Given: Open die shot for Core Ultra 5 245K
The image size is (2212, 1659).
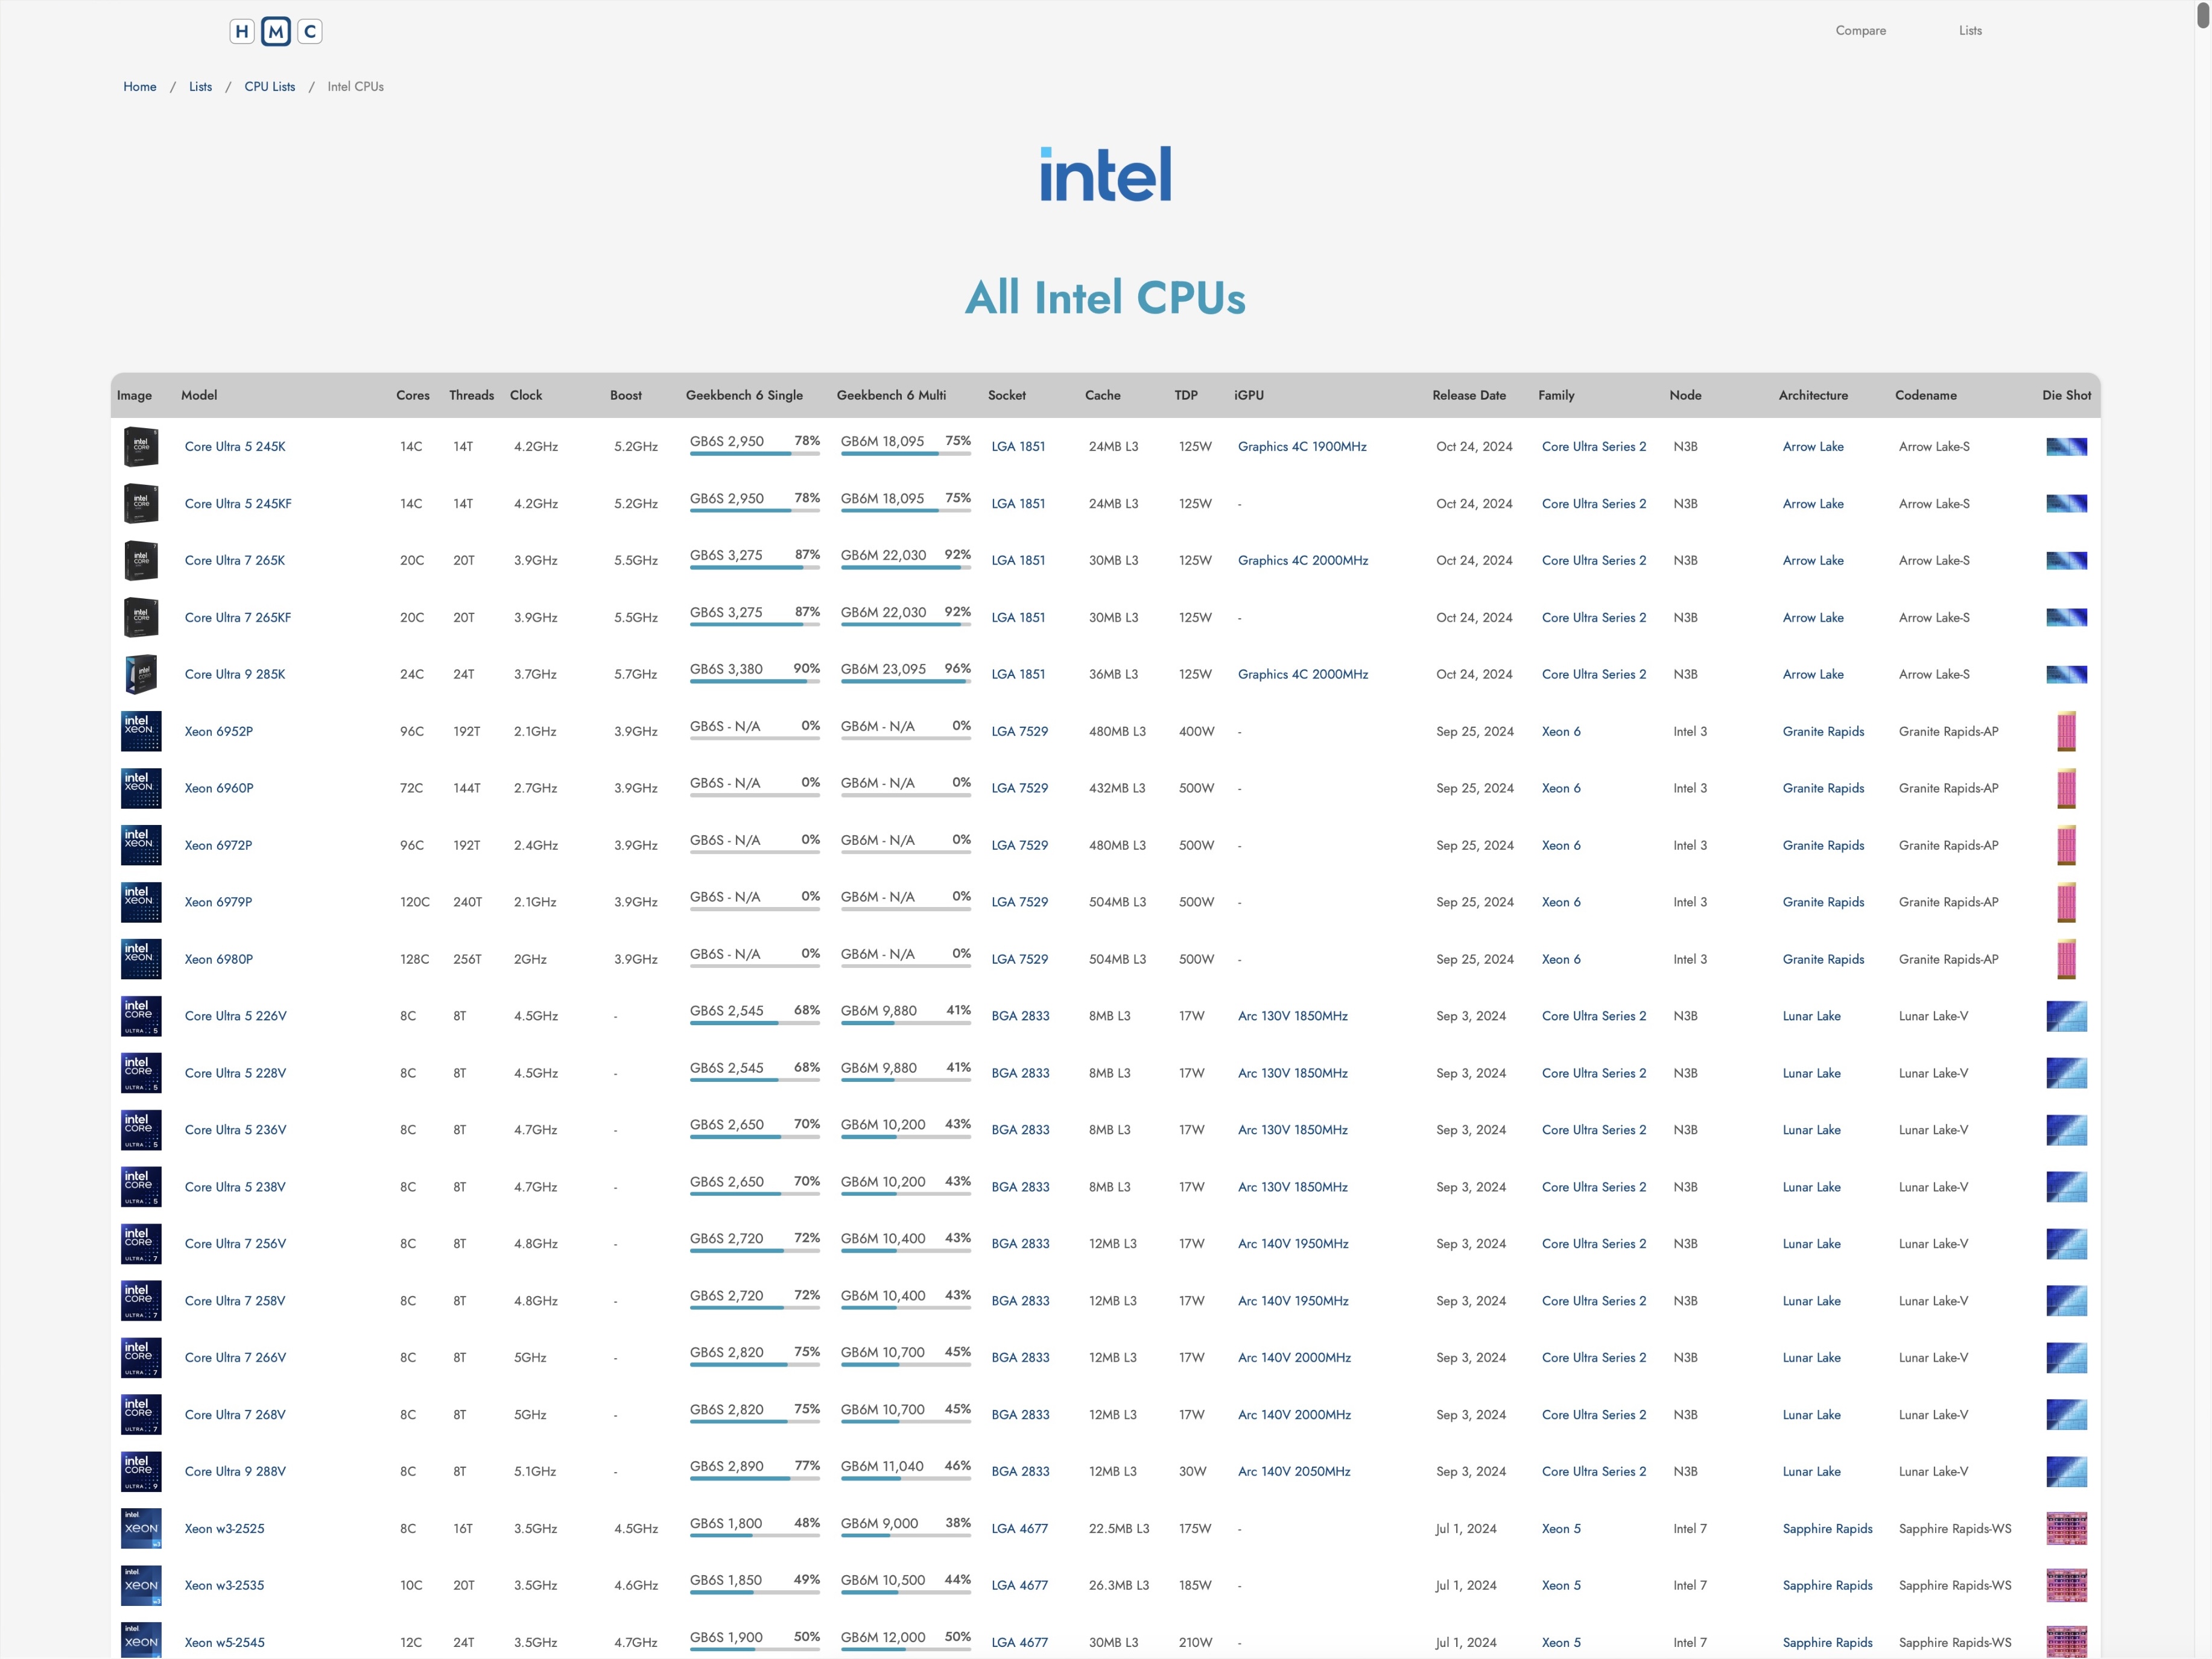Looking at the screenshot, I should click(x=2066, y=447).
